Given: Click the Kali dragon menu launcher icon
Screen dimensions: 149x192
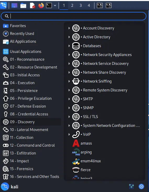Looking at the screenshot, I should pos(3,5).
